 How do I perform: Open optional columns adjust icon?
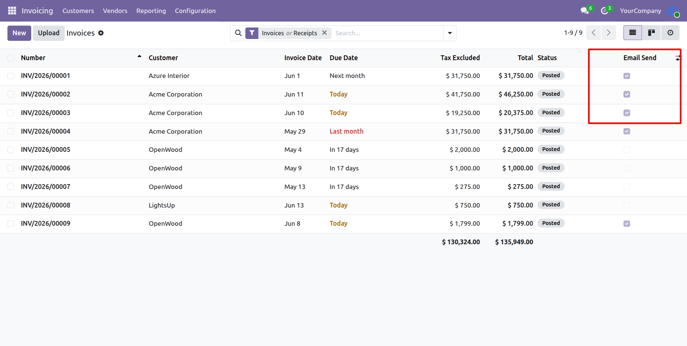(x=678, y=58)
